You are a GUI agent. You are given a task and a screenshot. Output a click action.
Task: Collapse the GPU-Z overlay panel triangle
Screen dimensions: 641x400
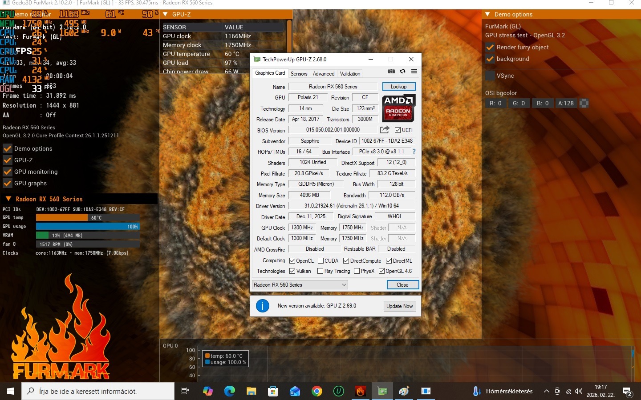[x=165, y=14]
